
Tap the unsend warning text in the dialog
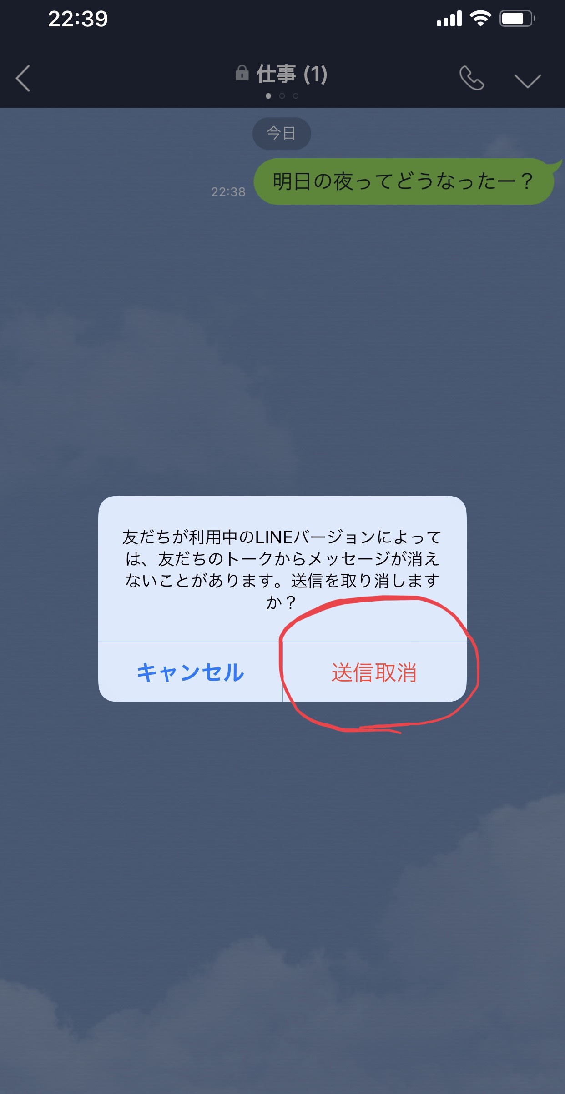[282, 570]
